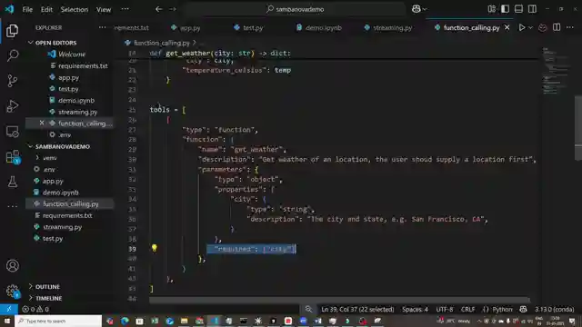Run the Python file with play button
This screenshot has width=582, height=327.
[521, 27]
